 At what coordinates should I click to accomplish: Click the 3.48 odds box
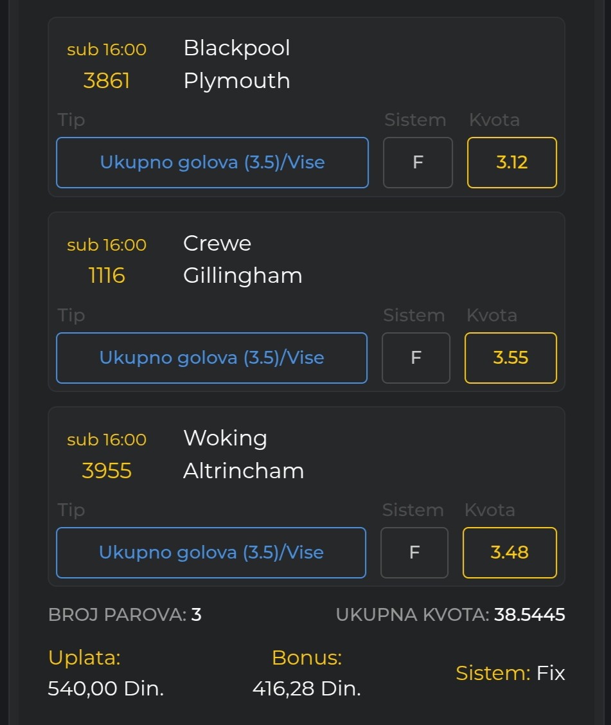[509, 553]
